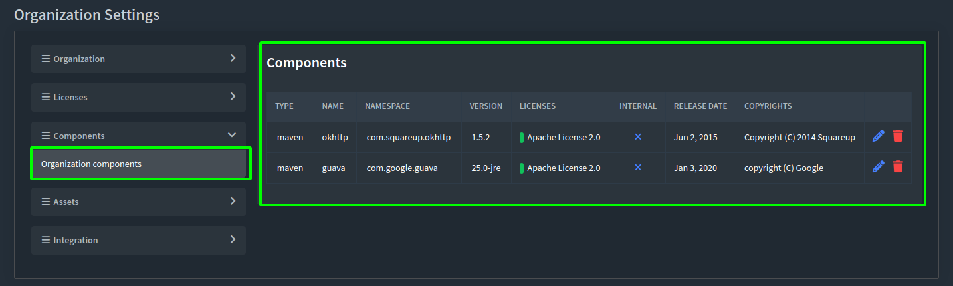953x286 pixels.
Task: Click the hamburger icon beside Organization
Action: coord(46,59)
